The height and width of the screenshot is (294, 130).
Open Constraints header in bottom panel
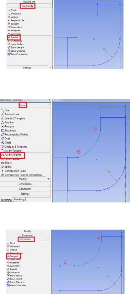click(x=26, y=239)
